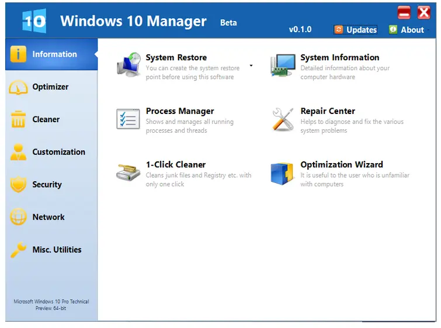
Task: Click 'Helps to diagnose and fix' description
Action: (352, 126)
